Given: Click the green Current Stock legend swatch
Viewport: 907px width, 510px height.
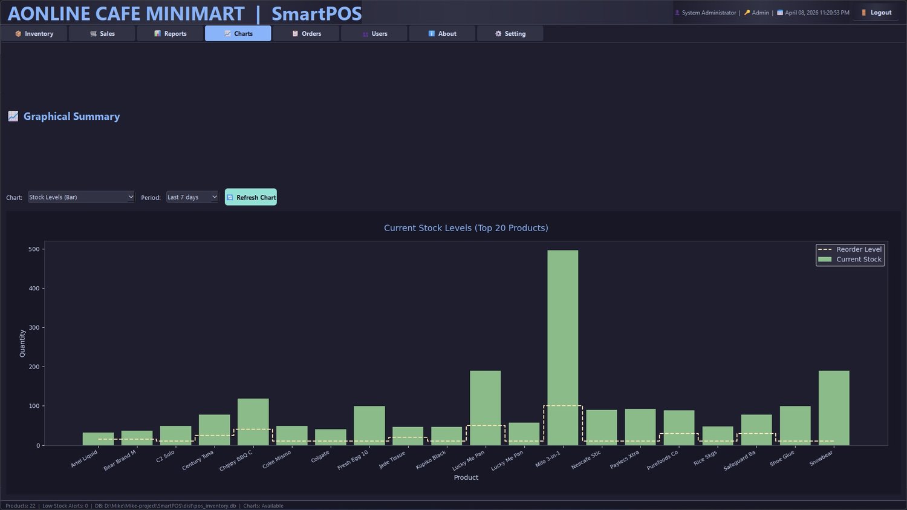Looking at the screenshot, I should 825,260.
